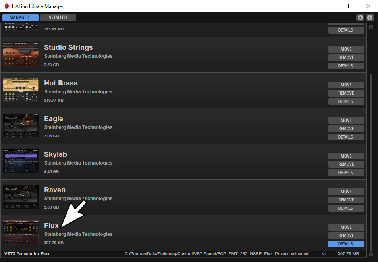This screenshot has width=378, height=262.
Task: Select the Studio Strings thumbnail
Action: [x=21, y=54]
